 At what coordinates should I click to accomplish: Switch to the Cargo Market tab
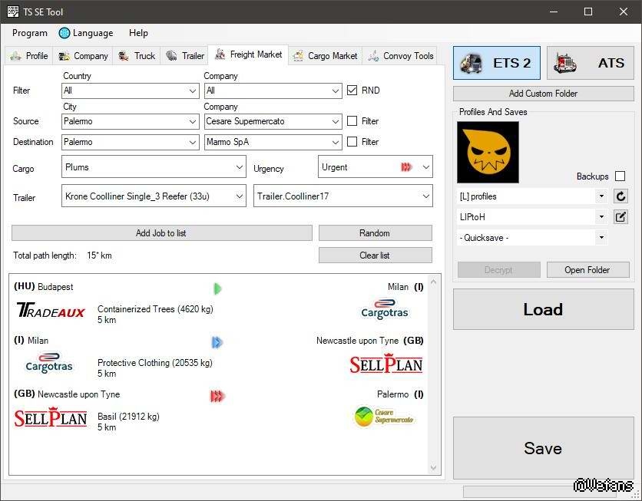point(325,56)
